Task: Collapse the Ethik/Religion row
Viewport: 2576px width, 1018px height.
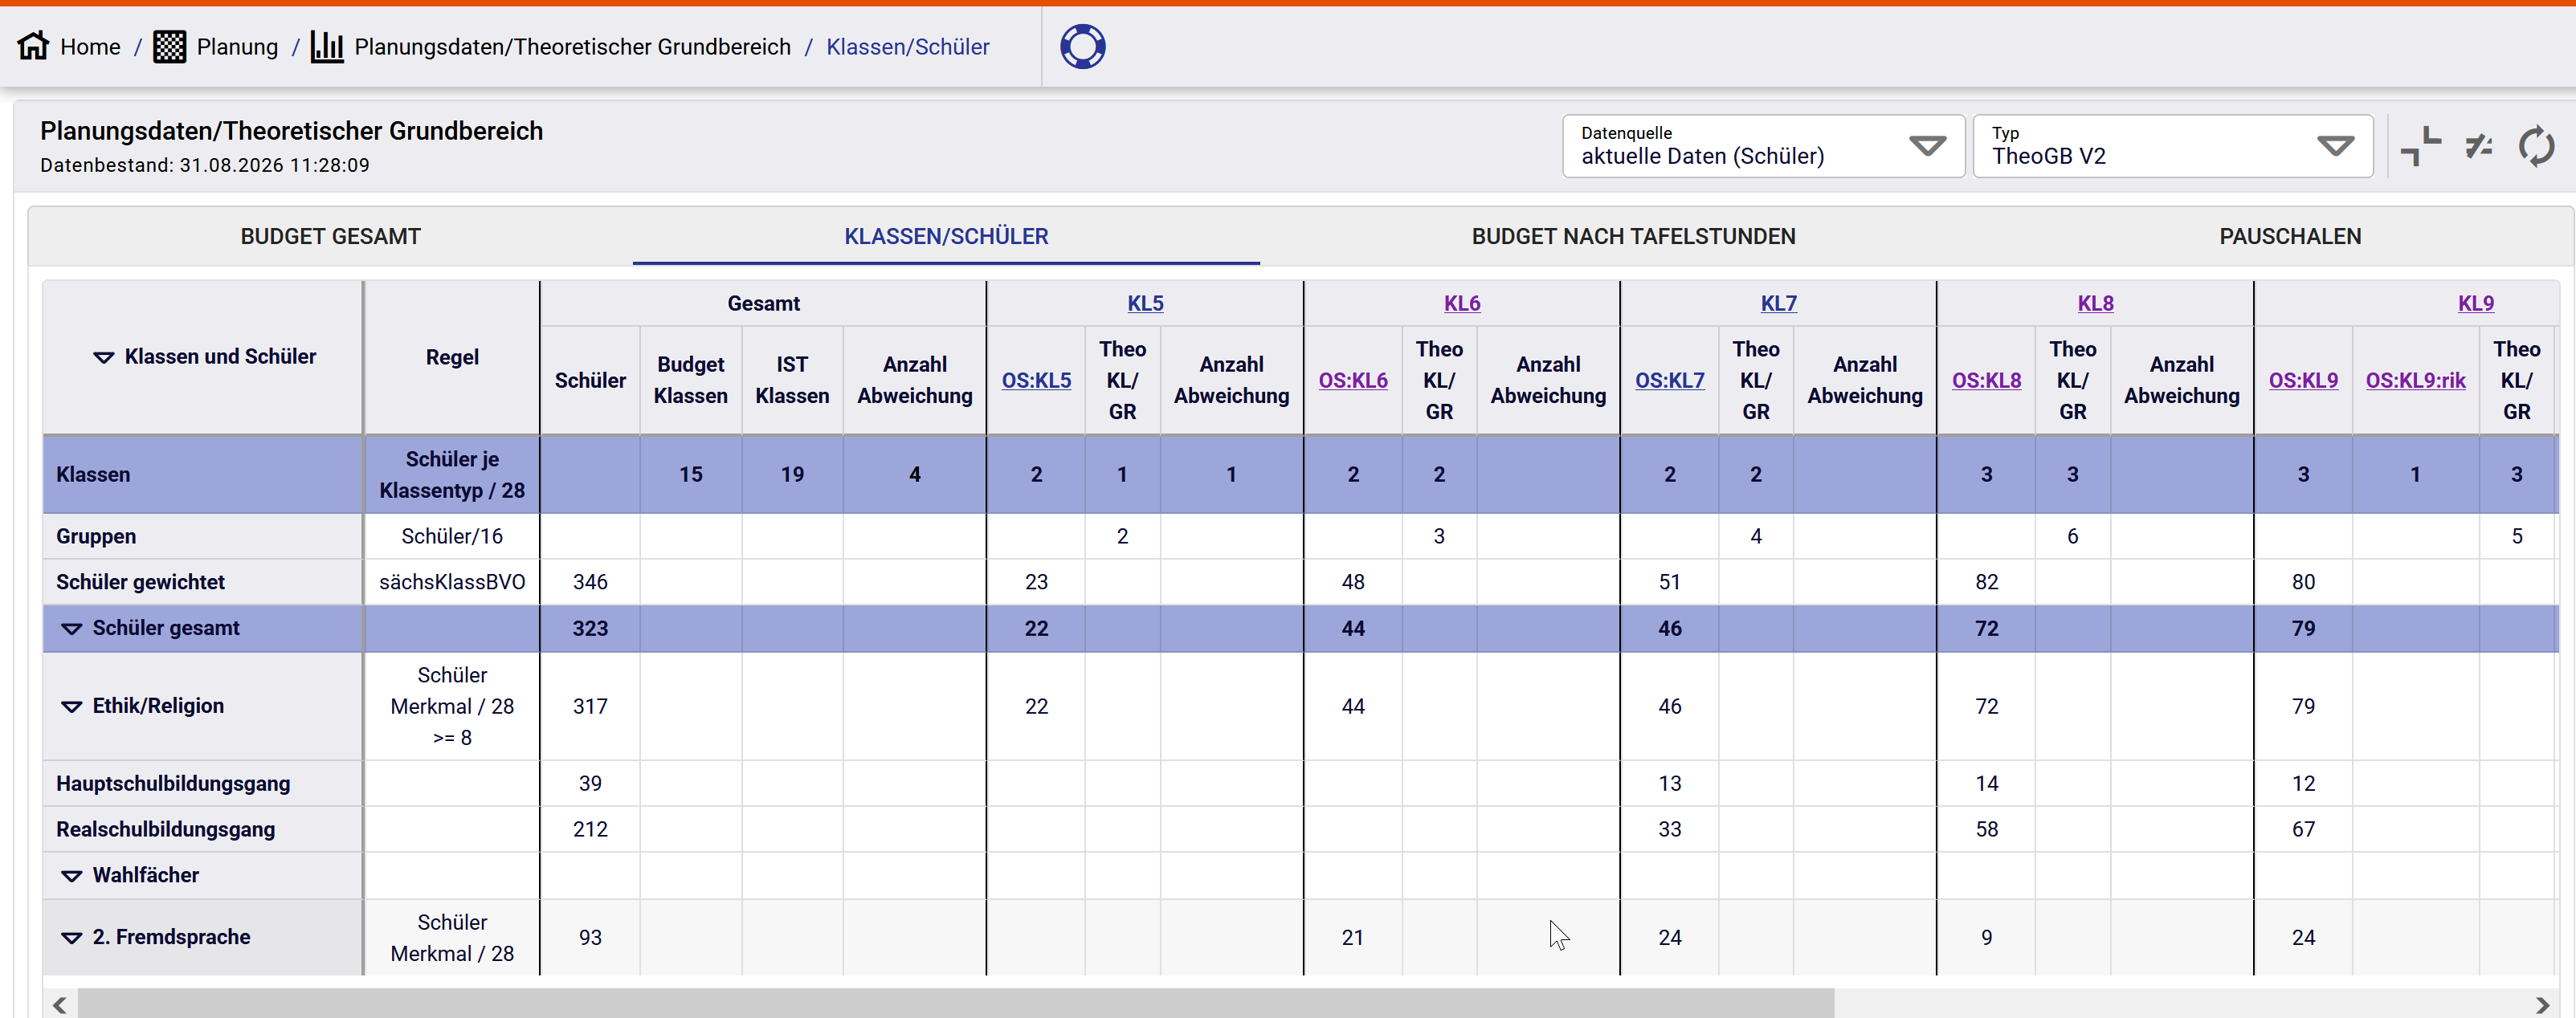Action: [71, 706]
